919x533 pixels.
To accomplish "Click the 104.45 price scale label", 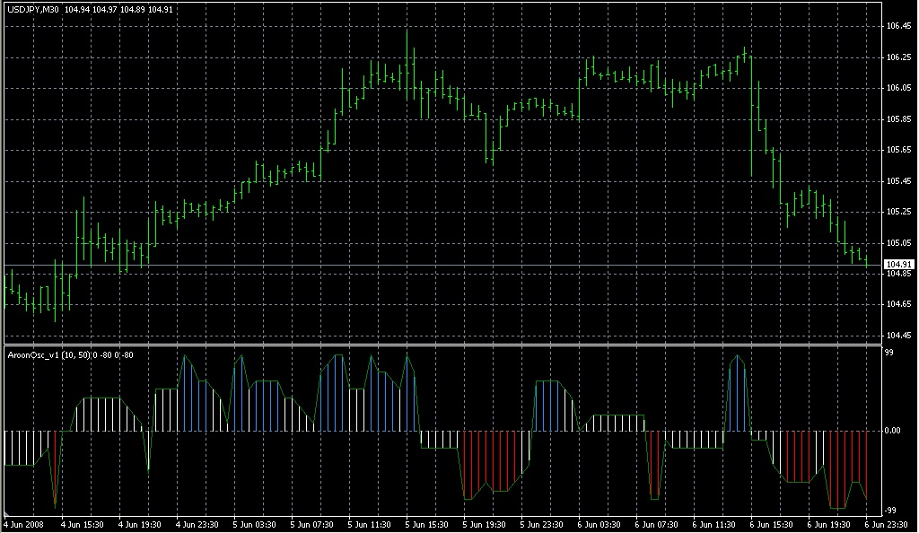I will (x=898, y=336).
